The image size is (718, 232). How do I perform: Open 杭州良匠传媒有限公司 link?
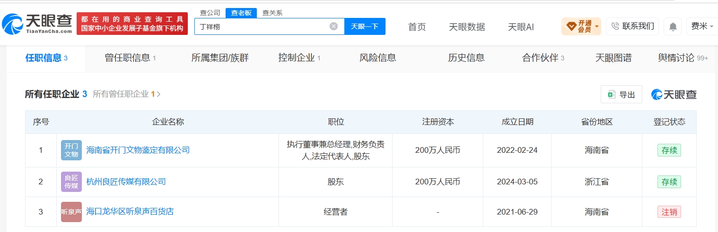[x=126, y=182]
